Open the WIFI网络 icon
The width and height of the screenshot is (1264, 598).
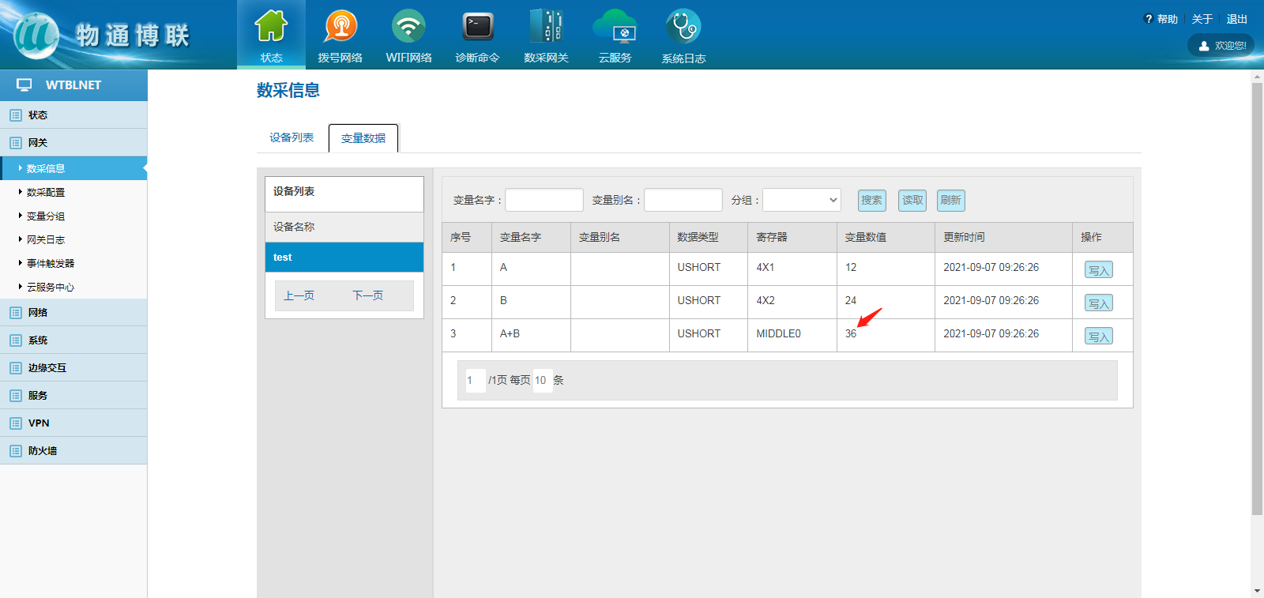pyautogui.click(x=408, y=26)
